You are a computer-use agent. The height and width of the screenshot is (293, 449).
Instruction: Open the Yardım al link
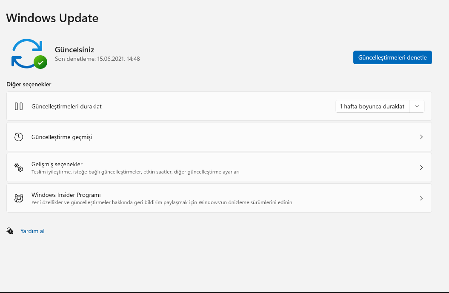tap(32, 231)
